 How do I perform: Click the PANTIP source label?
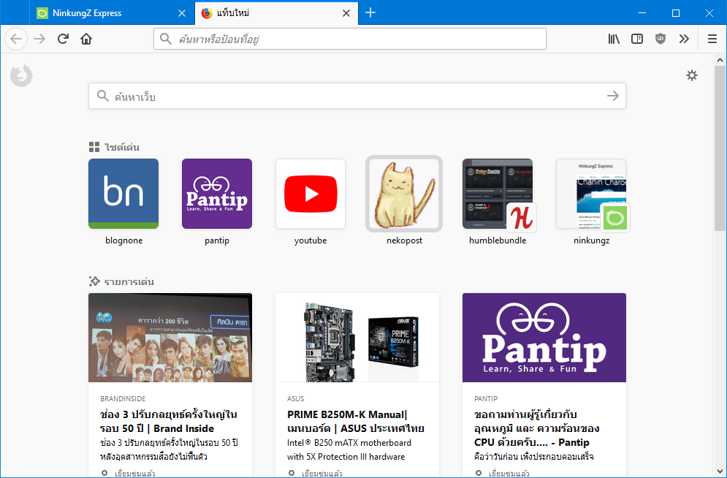click(x=486, y=399)
